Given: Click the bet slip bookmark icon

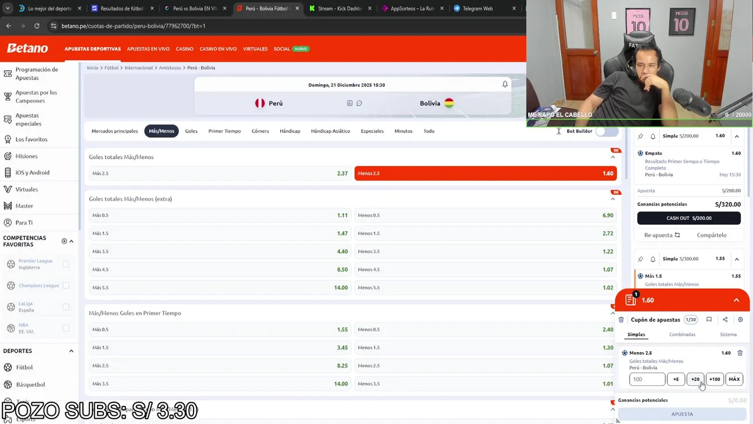Looking at the screenshot, I should (x=709, y=320).
